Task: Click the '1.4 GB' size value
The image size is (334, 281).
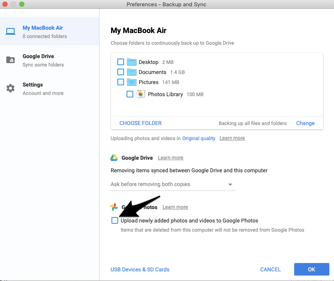Action: (x=177, y=72)
